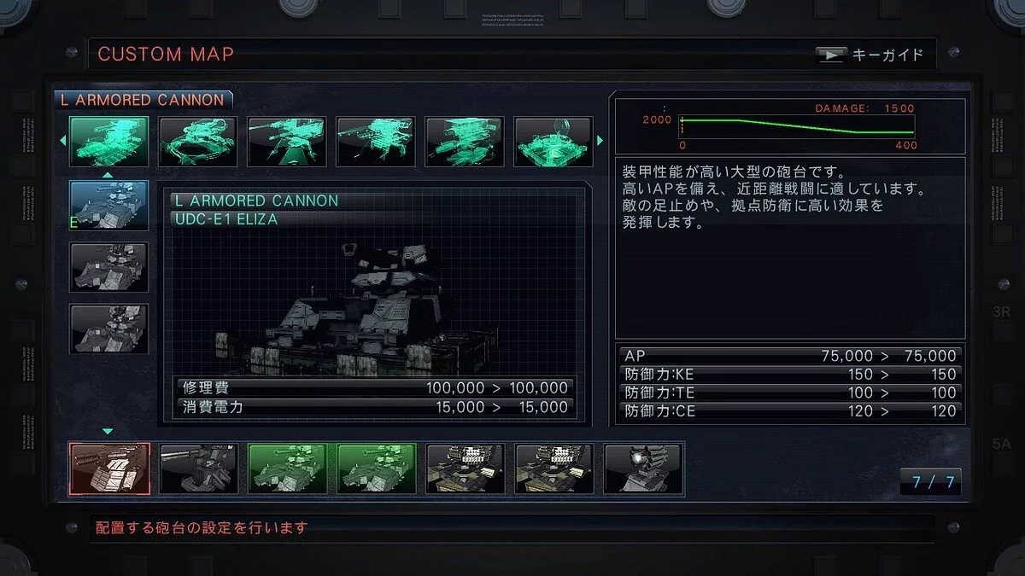Screen dimensions: 1025x576
Task: Pick the sixth green radar platform icon
Action: [553, 142]
